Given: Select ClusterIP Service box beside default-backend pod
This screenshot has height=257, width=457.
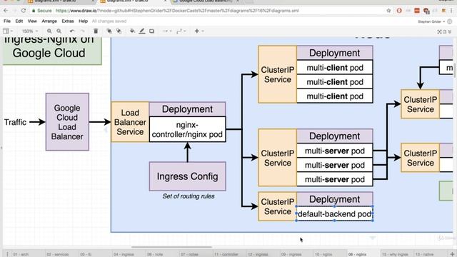Looking at the screenshot, I should coord(278,206).
